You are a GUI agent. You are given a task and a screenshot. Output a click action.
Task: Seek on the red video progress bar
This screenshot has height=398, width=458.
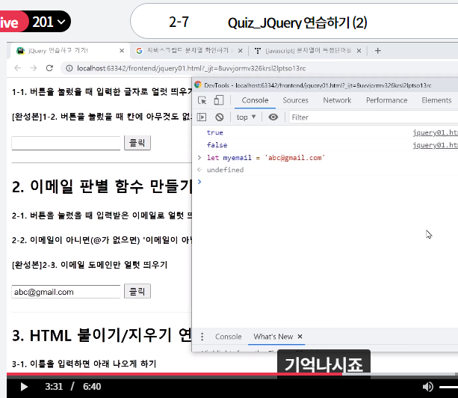[174, 374]
